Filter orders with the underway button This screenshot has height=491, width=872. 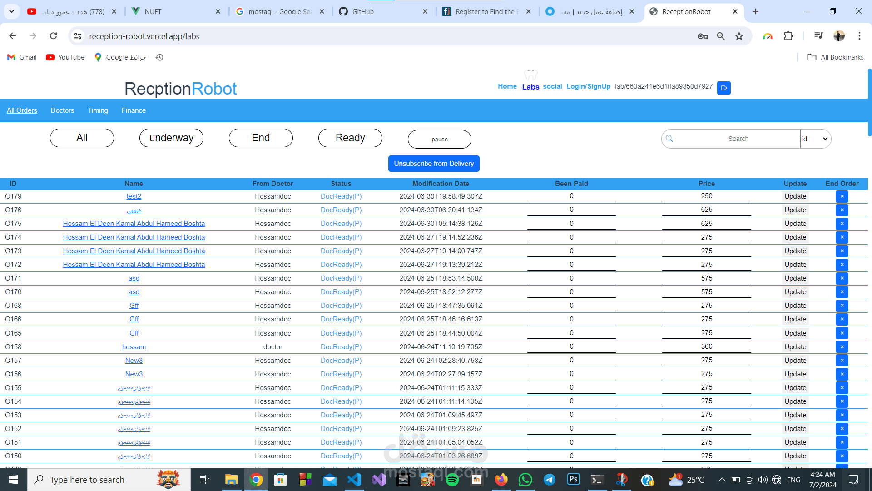click(x=171, y=138)
